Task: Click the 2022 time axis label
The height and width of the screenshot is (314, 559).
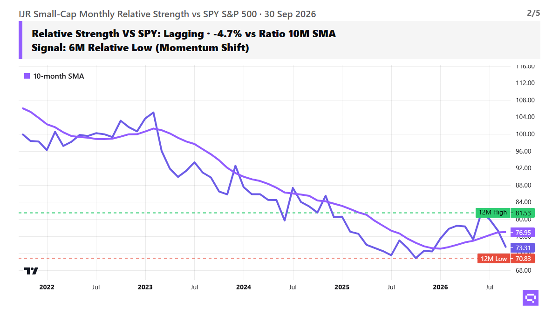Action: (x=47, y=287)
